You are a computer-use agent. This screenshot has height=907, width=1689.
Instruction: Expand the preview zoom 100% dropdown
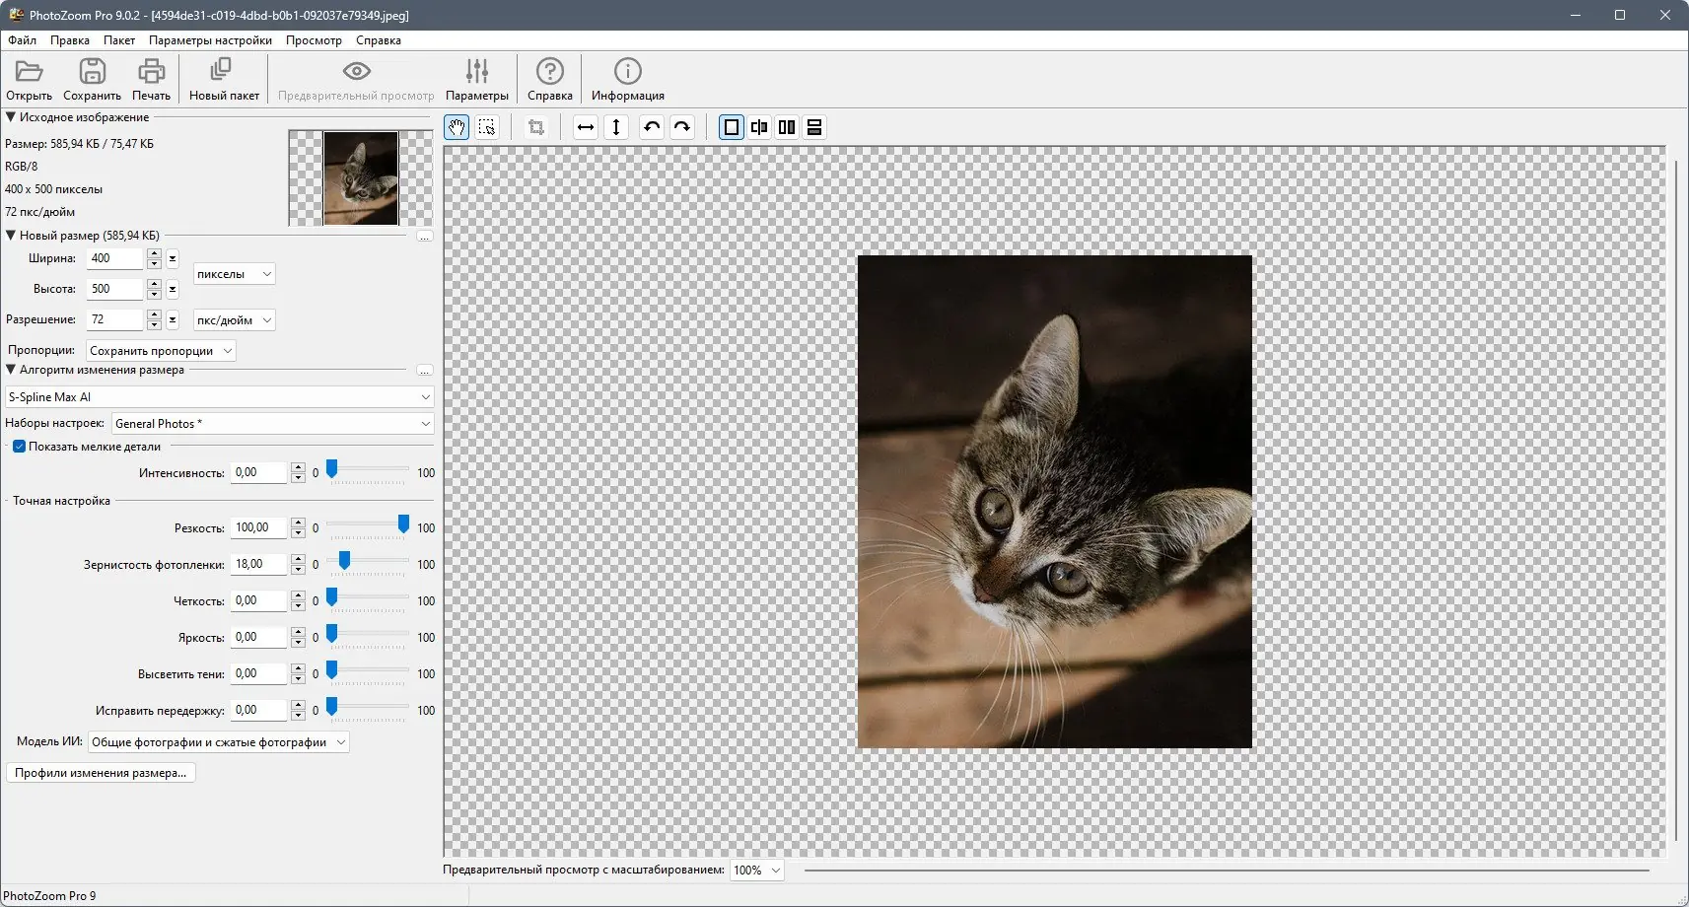[x=757, y=871]
